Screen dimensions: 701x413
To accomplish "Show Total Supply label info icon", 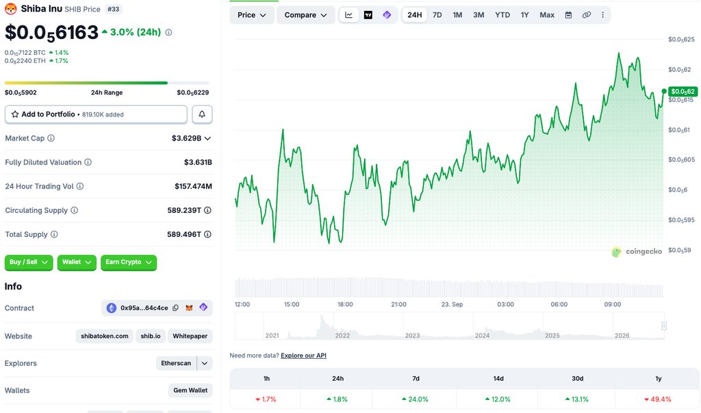I will 54,234.
